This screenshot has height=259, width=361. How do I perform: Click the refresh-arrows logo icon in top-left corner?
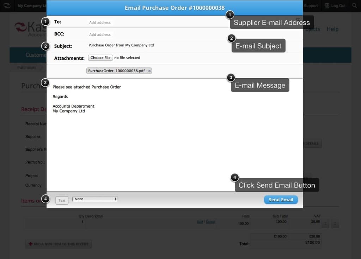(7, 6)
